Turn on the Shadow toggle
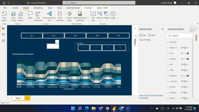Screen dimensions: 199x112 click(x=187, y=93)
